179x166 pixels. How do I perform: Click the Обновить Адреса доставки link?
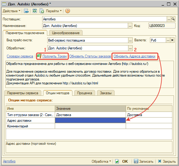pos(134,56)
